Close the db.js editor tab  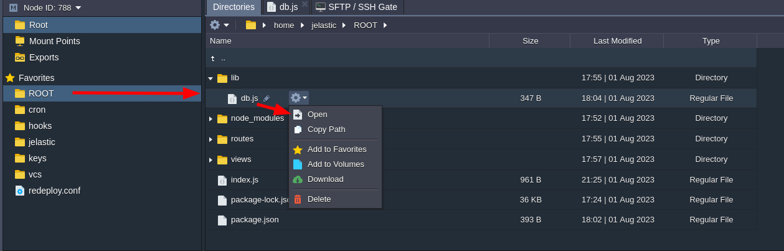(305, 4)
